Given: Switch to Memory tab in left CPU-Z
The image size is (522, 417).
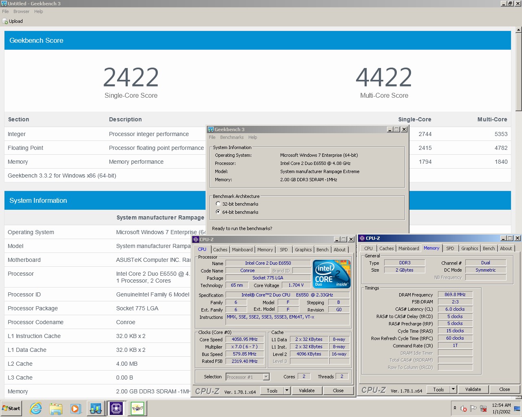Looking at the screenshot, I should (x=265, y=250).
